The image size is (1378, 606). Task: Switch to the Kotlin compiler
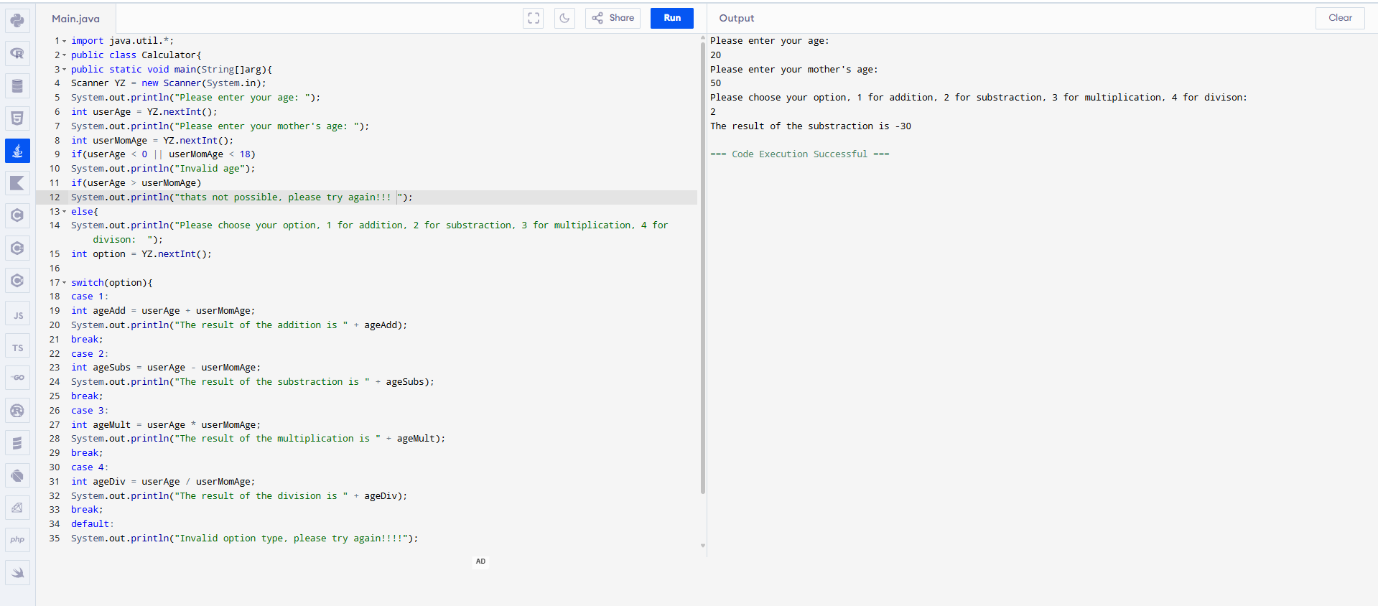pos(17,183)
